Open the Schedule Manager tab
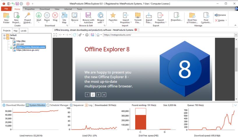 [57, 105]
